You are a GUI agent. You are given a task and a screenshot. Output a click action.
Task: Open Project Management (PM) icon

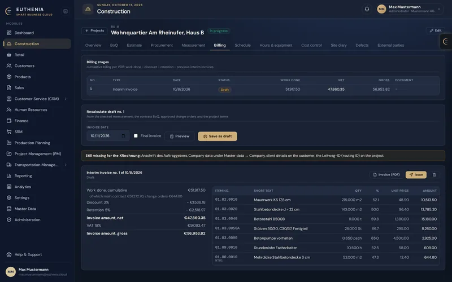[x=9, y=153]
